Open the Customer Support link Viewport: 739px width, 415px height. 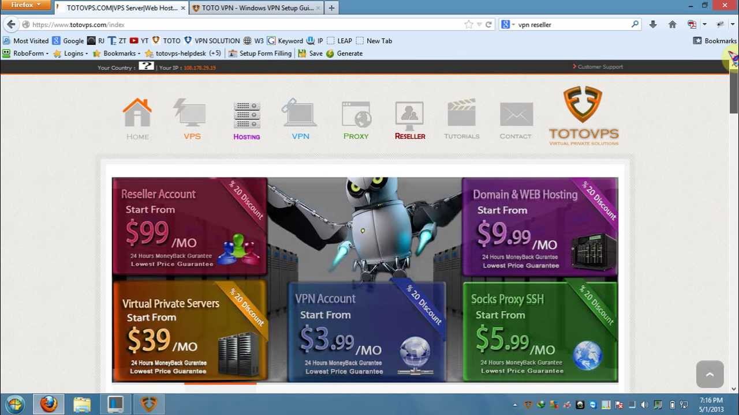(598, 67)
